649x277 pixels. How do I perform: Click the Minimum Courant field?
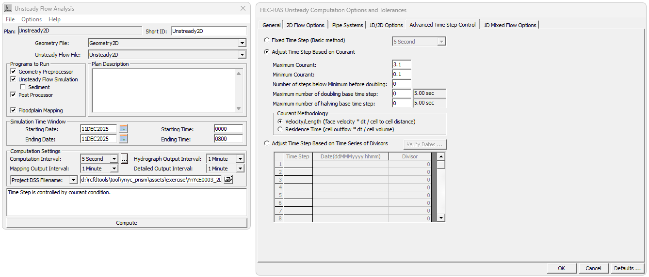402,75
